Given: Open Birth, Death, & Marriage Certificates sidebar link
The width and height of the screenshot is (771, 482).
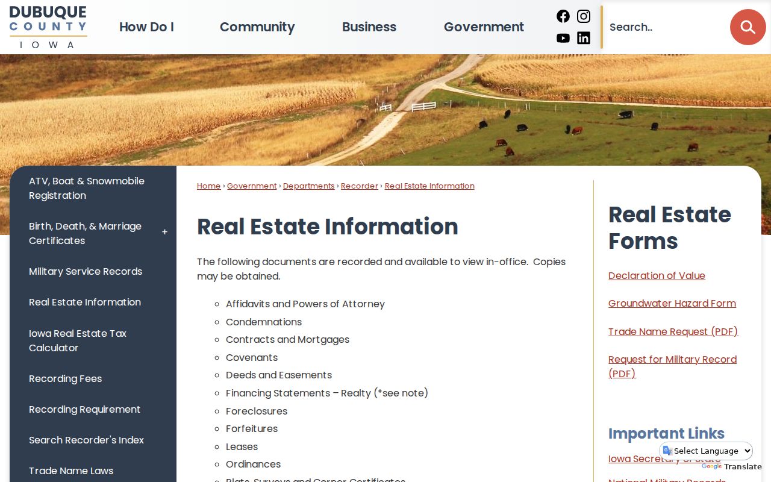Looking at the screenshot, I should (x=85, y=233).
